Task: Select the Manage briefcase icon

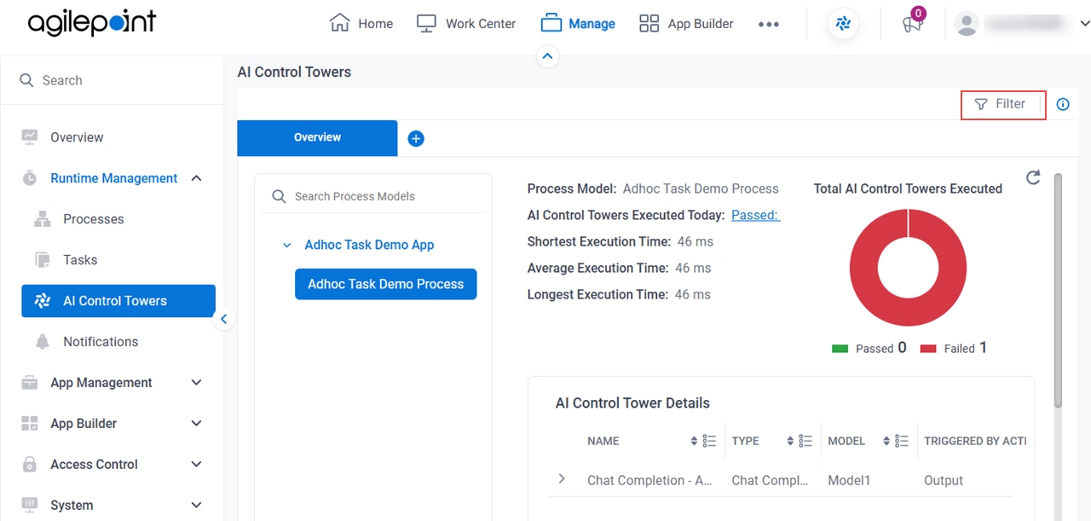Action: point(551,23)
